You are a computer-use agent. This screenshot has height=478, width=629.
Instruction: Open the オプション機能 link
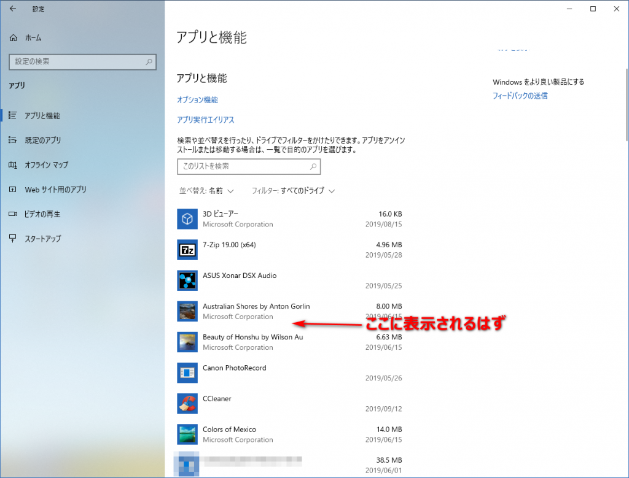(197, 99)
